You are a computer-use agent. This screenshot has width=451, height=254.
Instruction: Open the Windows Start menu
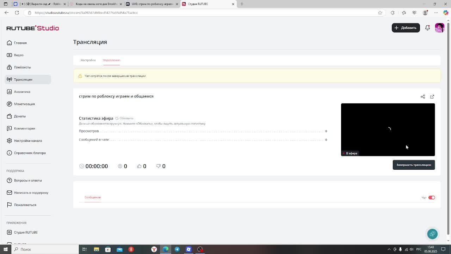[5, 249]
